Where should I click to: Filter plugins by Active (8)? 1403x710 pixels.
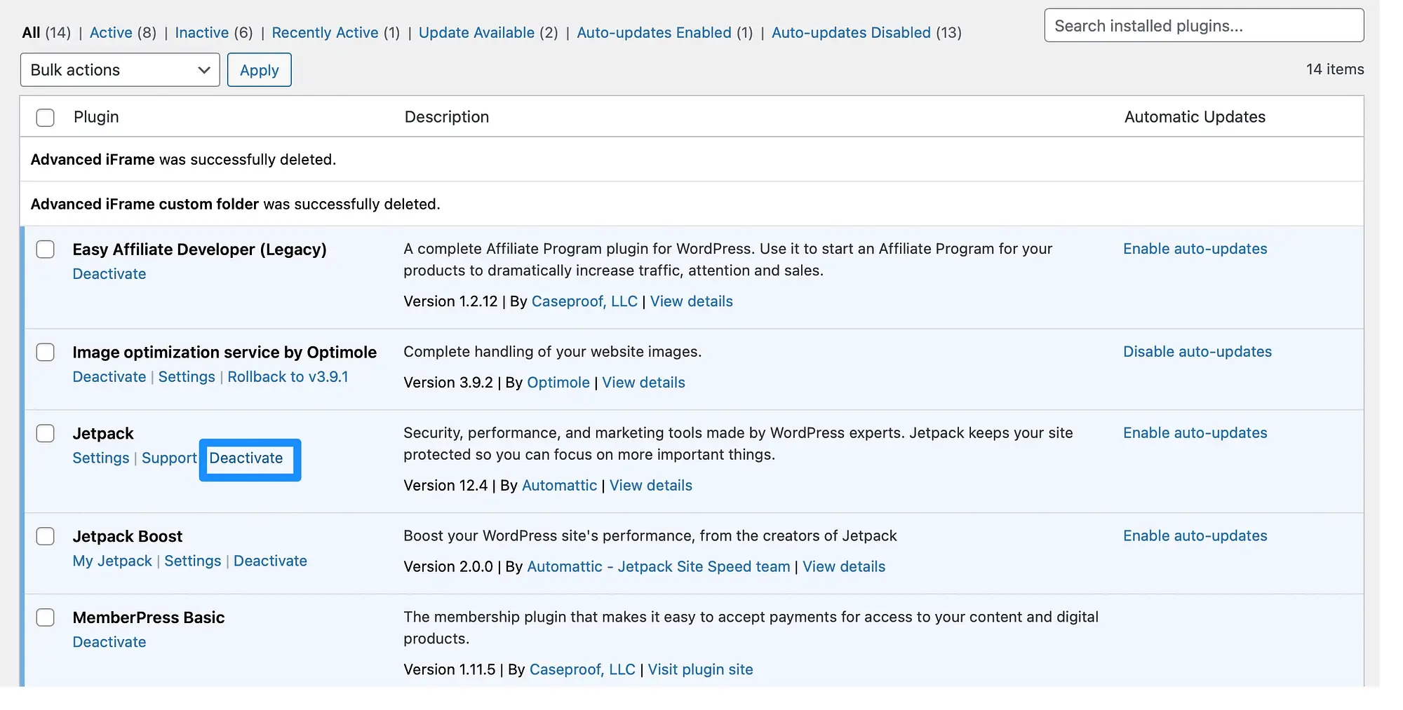(123, 32)
